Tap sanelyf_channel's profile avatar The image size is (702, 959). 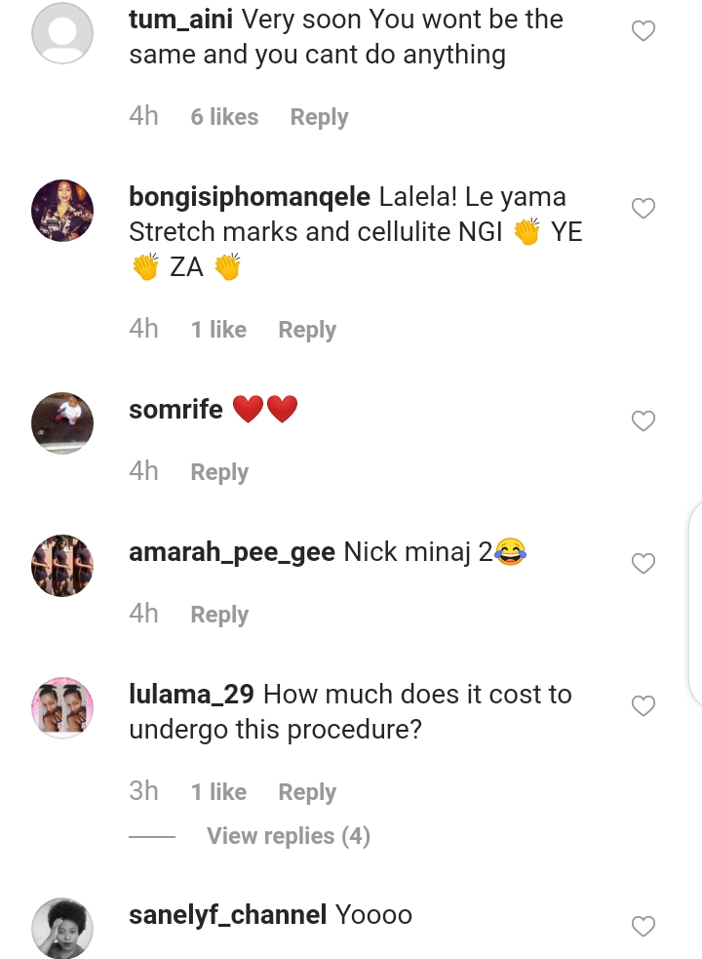pyautogui.click(x=62, y=927)
